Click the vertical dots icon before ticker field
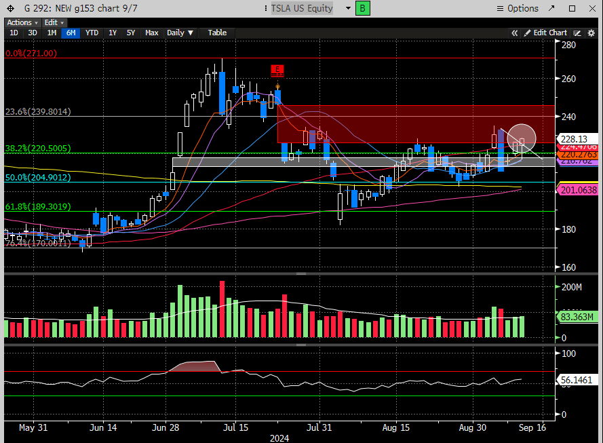Image resolution: width=603 pixels, height=443 pixels. point(266,8)
